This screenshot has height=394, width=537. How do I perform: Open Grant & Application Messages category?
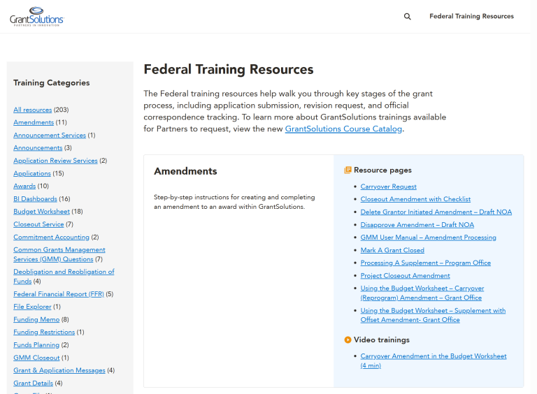(x=59, y=370)
